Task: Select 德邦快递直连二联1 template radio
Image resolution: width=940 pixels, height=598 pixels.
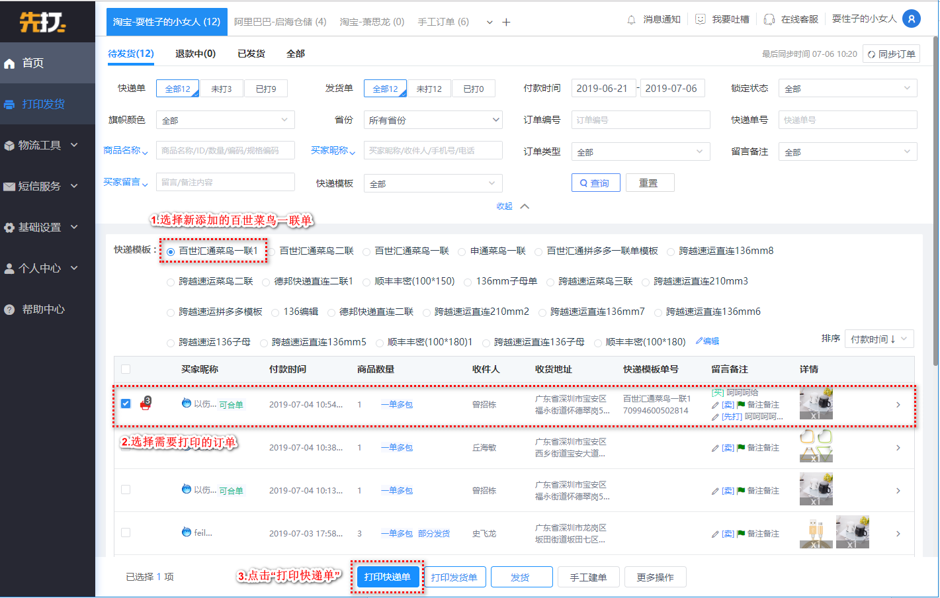Action: pyautogui.click(x=266, y=282)
